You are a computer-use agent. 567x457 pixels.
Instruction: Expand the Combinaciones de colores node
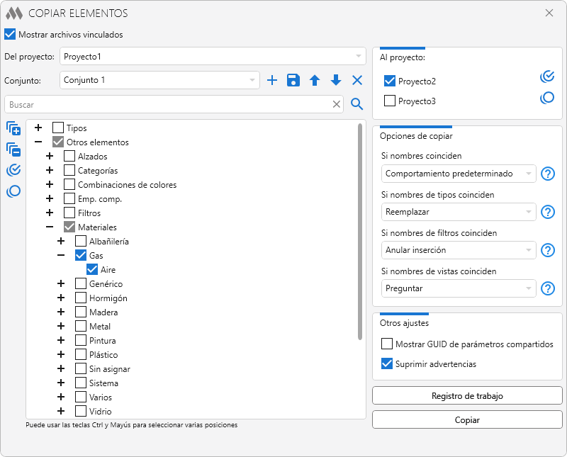50,184
